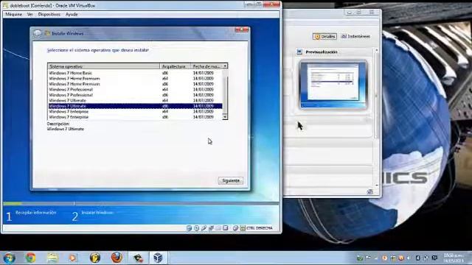Click the small icon at the bottom of the Manager window
472x265 pixels.
(370, 191)
